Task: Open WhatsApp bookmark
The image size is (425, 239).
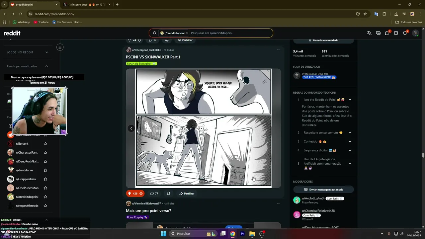Action: 21,22
